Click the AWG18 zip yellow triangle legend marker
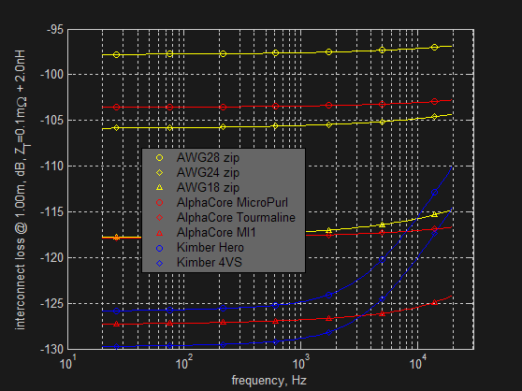The height and width of the screenshot is (391, 522). pos(159,187)
